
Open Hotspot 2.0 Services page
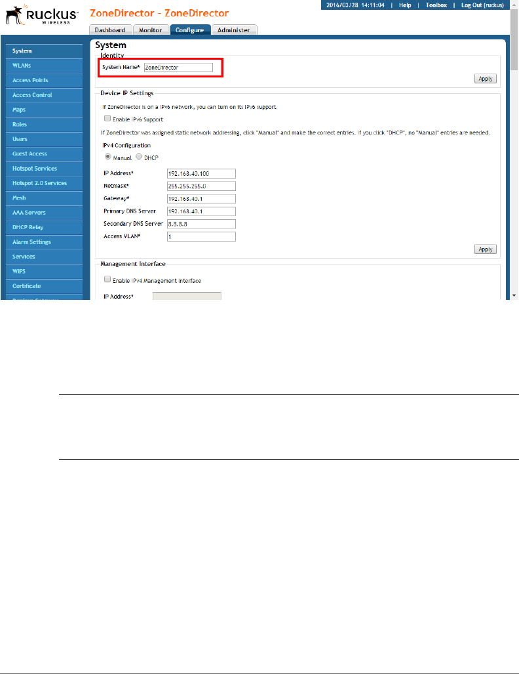click(44, 183)
